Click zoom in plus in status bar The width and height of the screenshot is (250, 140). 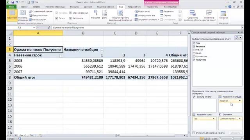point(242,139)
